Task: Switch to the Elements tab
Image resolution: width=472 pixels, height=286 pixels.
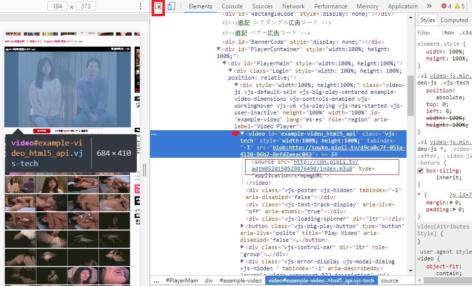Action: 200,6
